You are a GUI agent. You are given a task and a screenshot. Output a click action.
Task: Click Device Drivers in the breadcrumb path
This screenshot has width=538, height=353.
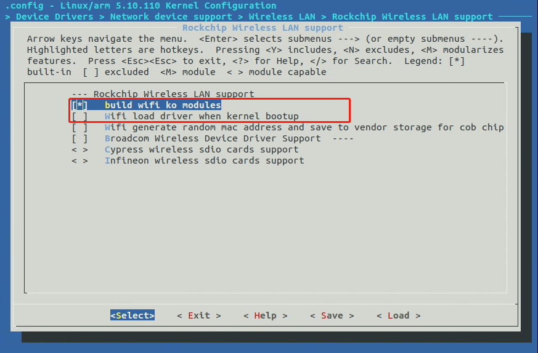point(55,17)
